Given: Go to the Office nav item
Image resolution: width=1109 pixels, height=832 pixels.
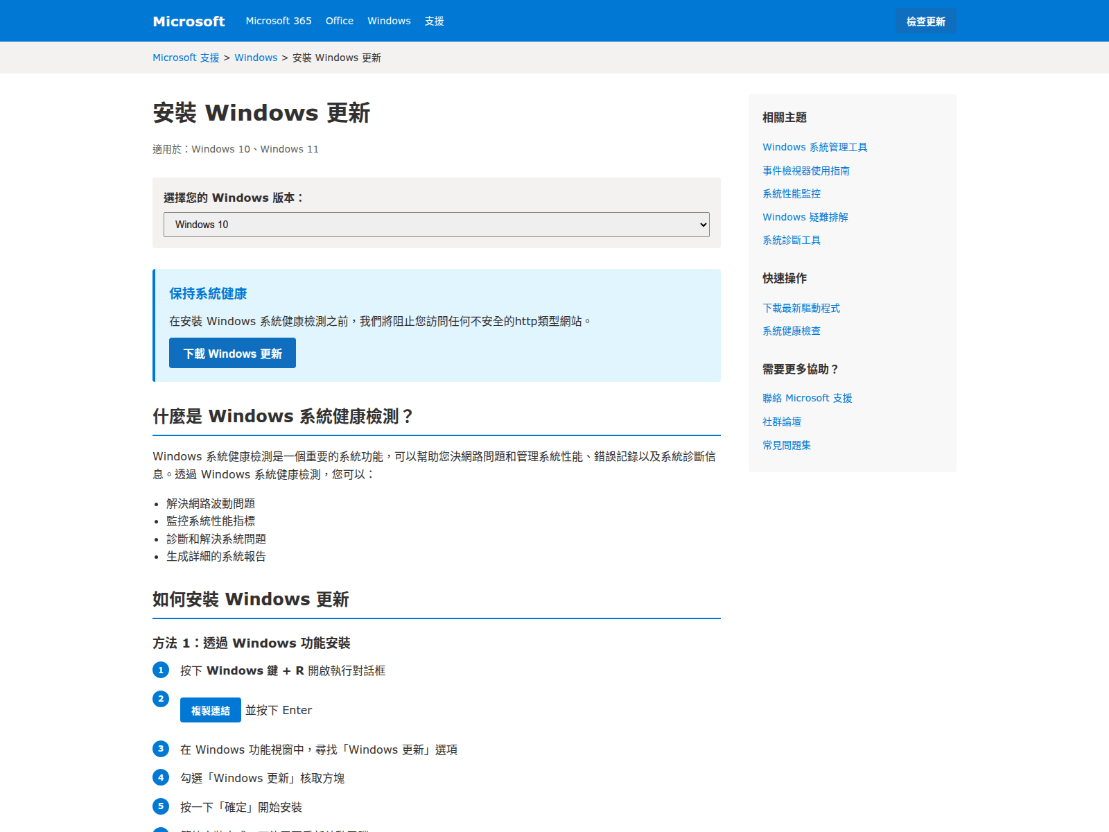Looking at the screenshot, I should [x=340, y=21].
